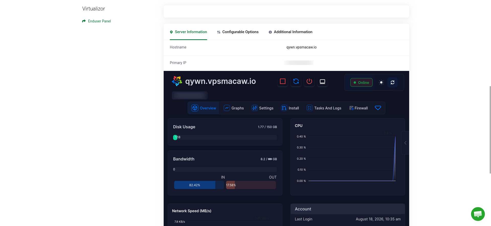Open the Settings tab
The height and width of the screenshot is (226, 491).
[x=262, y=108]
